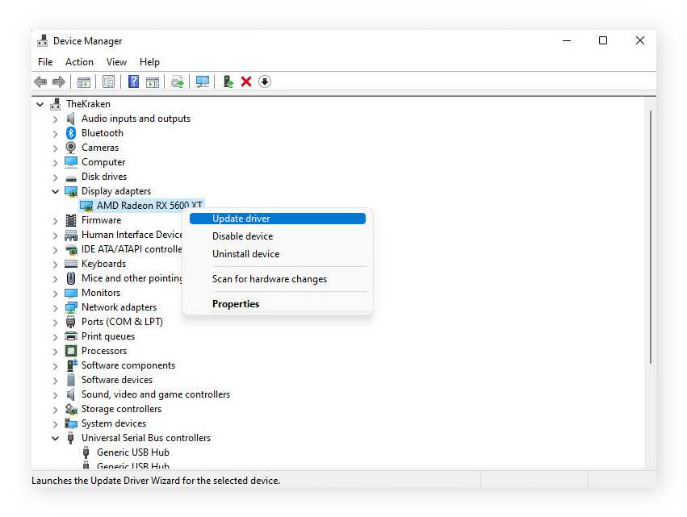
Task: Click the down-arrow Disable device toolbar icon
Action: [x=265, y=81]
